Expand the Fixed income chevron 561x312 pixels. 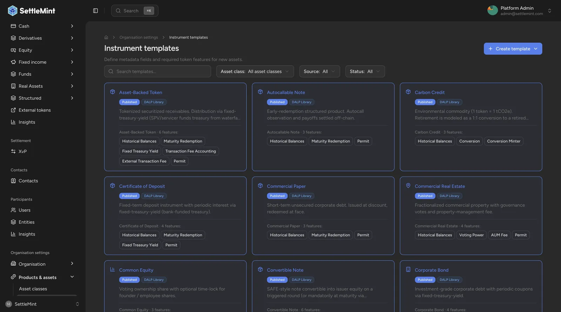click(x=72, y=62)
